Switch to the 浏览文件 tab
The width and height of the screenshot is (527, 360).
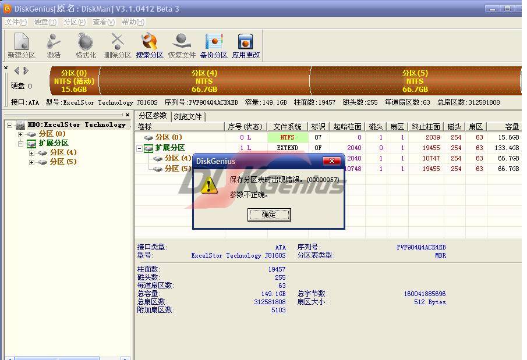188,116
